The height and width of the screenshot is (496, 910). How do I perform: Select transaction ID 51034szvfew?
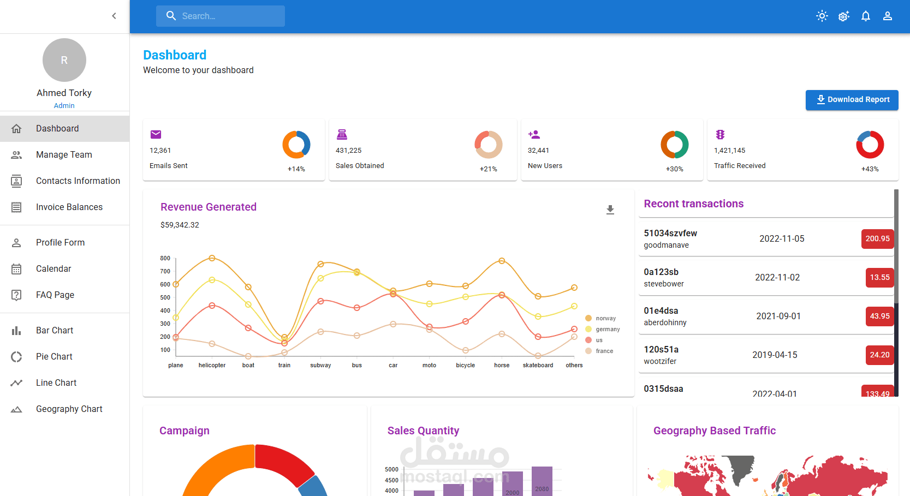tap(670, 233)
